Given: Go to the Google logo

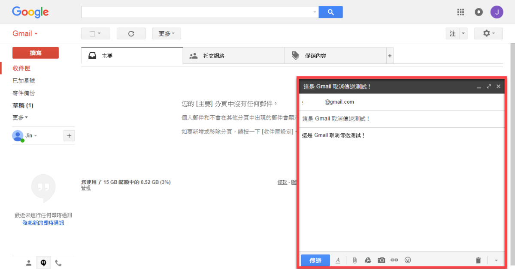Looking at the screenshot, I should click(x=30, y=12).
